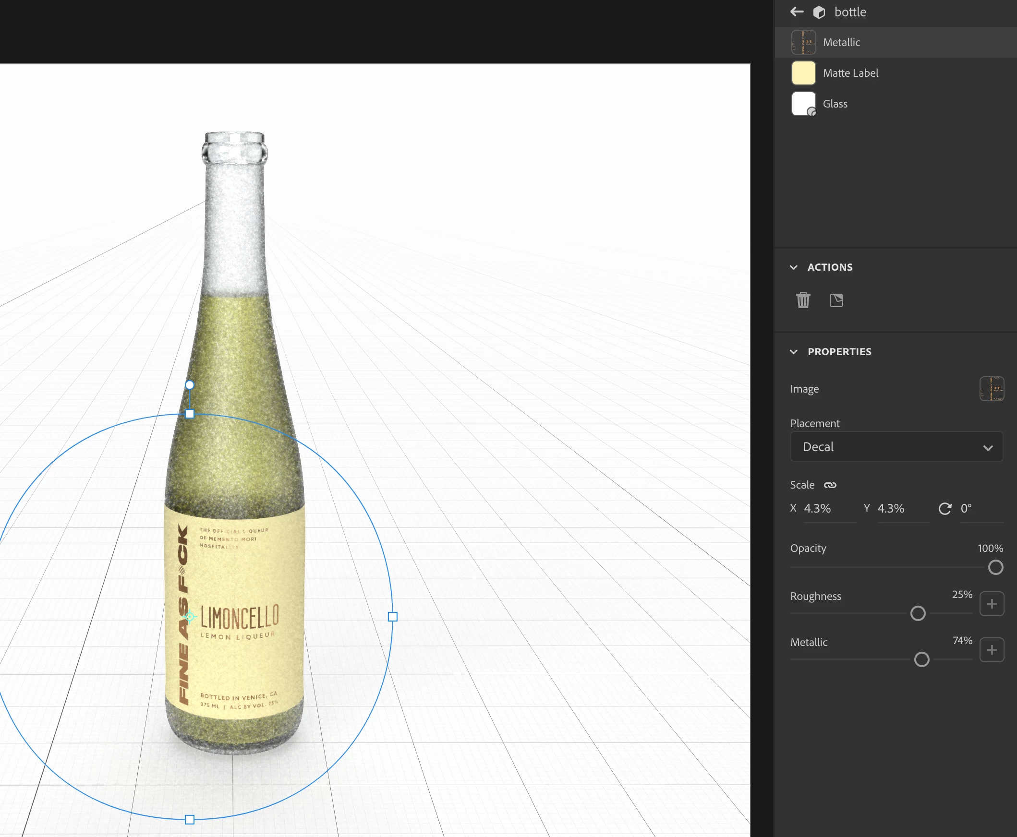
Task: Delete the decal with the trash icon
Action: (803, 300)
